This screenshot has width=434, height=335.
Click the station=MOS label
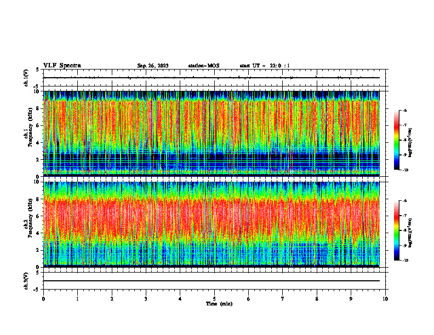204,66
